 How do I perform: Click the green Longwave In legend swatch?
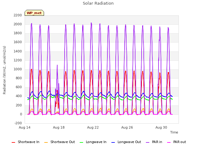[x=82, y=142]
